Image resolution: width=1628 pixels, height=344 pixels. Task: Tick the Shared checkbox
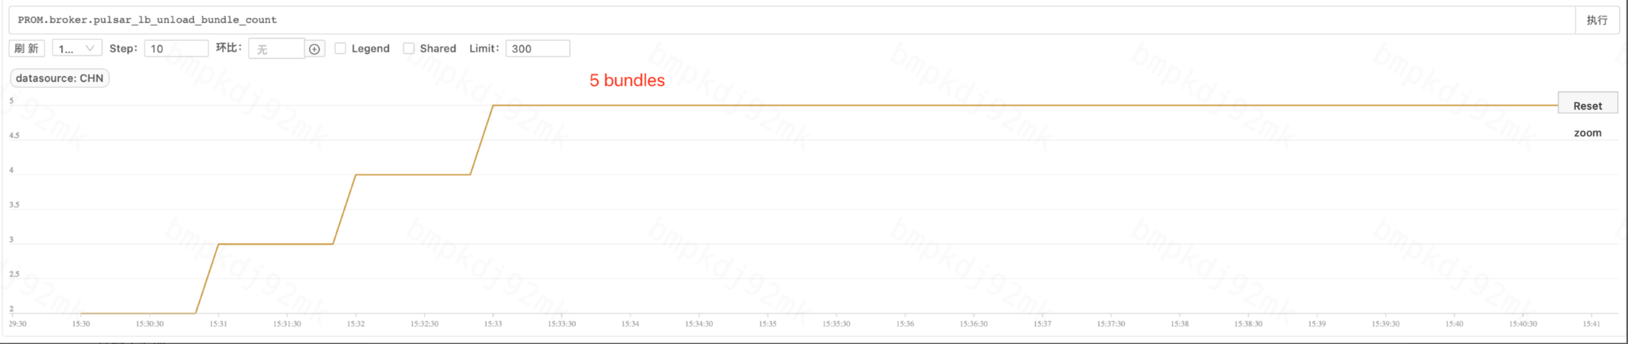[409, 48]
